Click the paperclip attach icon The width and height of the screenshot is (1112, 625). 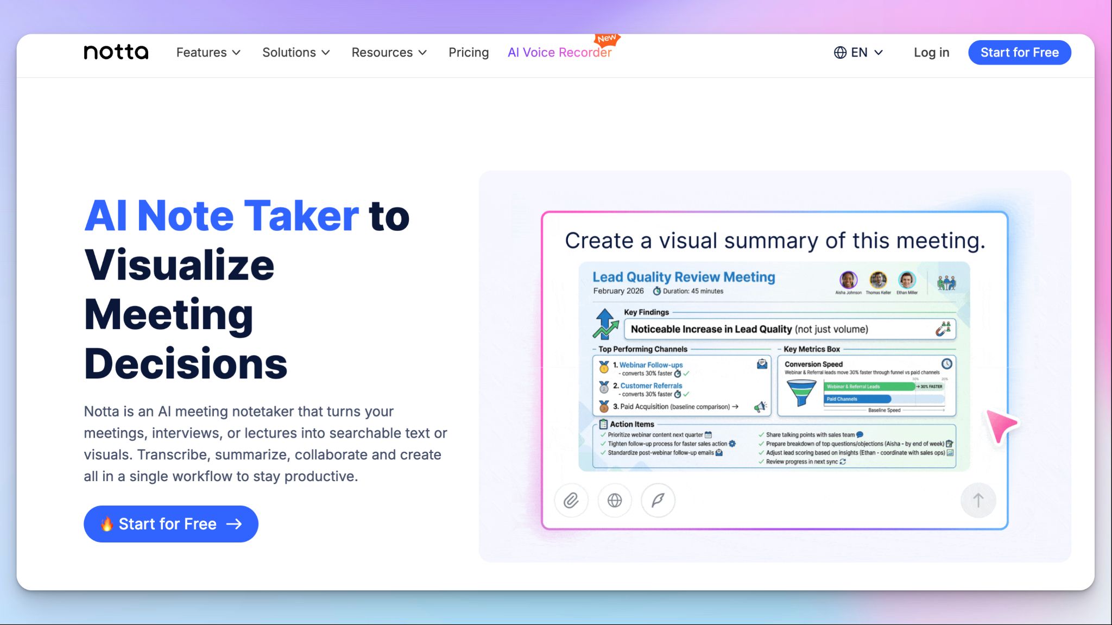click(571, 500)
